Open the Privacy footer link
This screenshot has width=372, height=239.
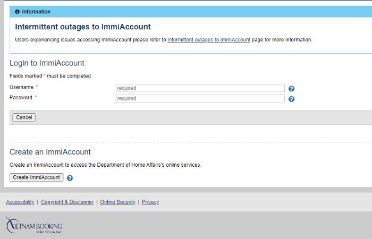click(x=150, y=202)
